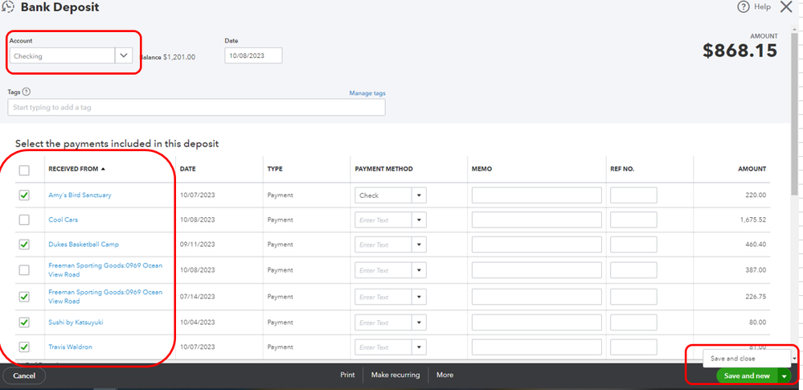Image resolution: width=803 pixels, height=390 pixels.
Task: Click the $868.15 total amount
Action: click(x=740, y=51)
